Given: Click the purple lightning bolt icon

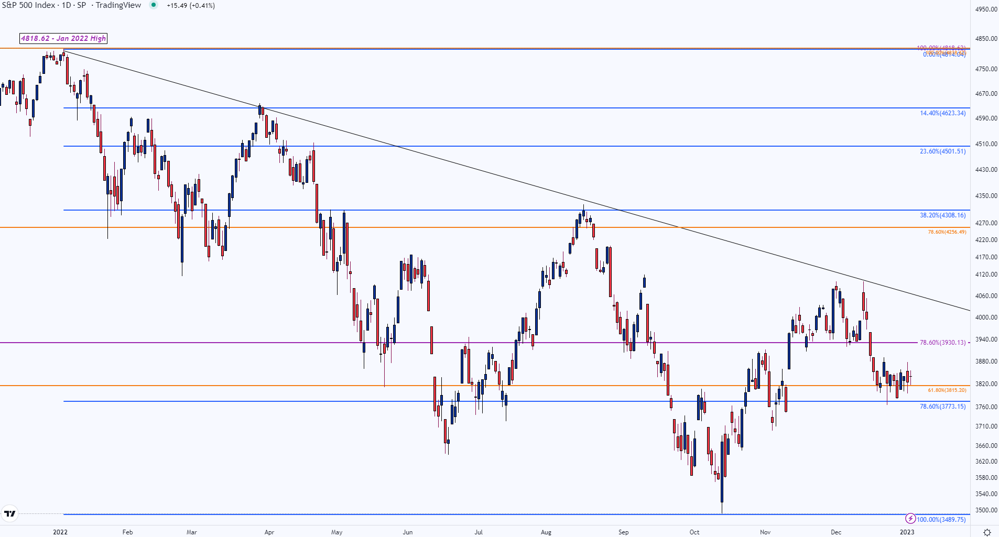Looking at the screenshot, I should [911, 519].
